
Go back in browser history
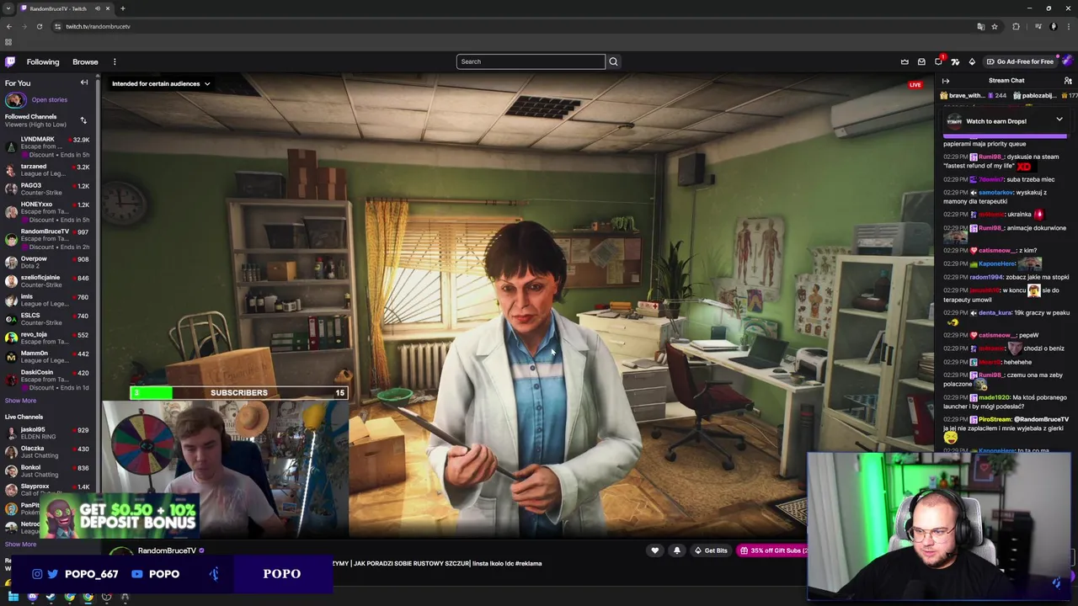point(9,26)
